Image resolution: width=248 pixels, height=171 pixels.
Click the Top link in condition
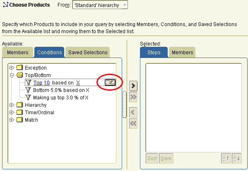tap(38, 82)
